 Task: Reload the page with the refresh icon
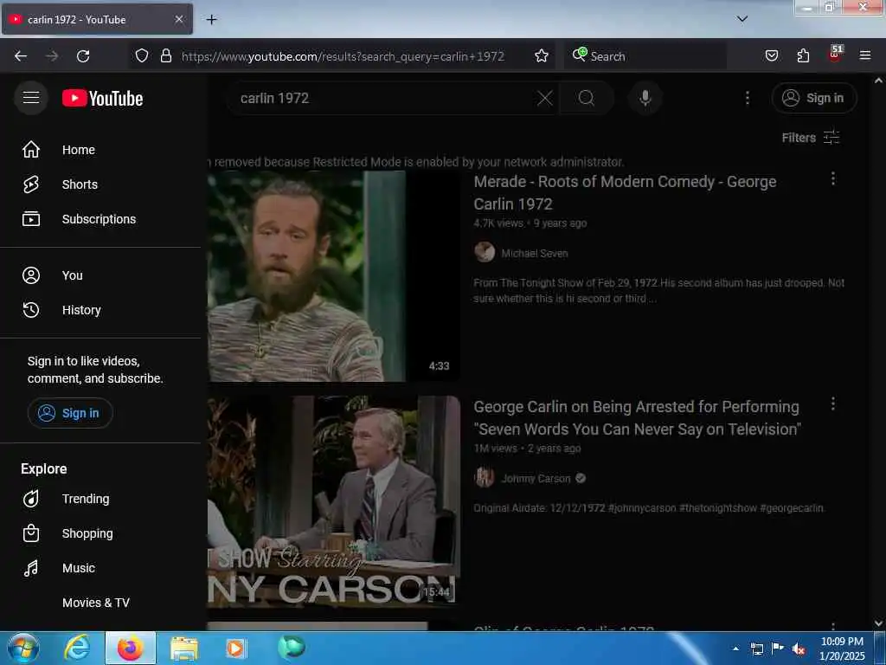tap(83, 56)
